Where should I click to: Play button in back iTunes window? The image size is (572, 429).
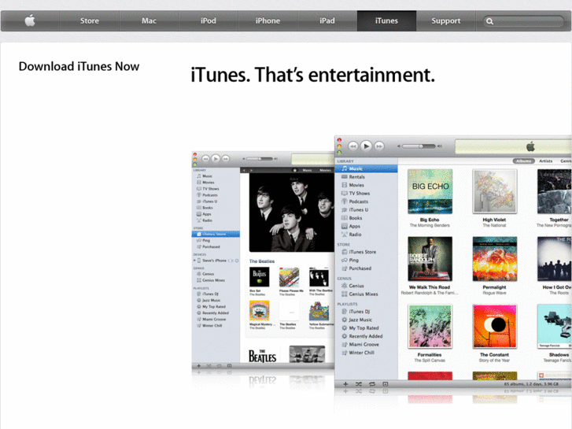click(x=216, y=158)
